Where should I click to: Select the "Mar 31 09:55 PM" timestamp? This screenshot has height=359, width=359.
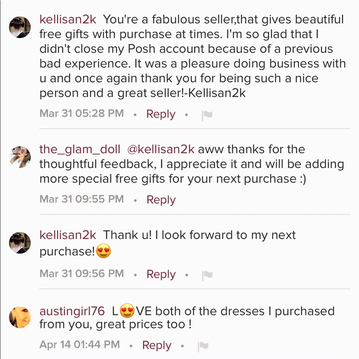82,199
